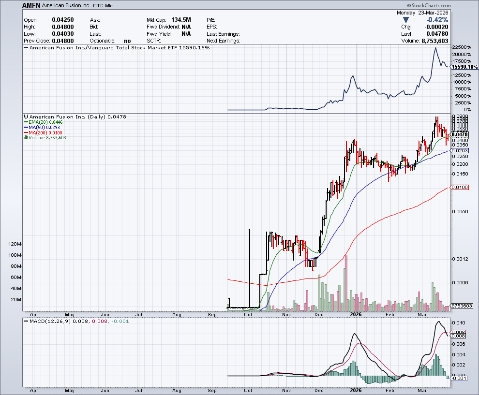Click Apr on the MACD date axis

(x=34, y=391)
